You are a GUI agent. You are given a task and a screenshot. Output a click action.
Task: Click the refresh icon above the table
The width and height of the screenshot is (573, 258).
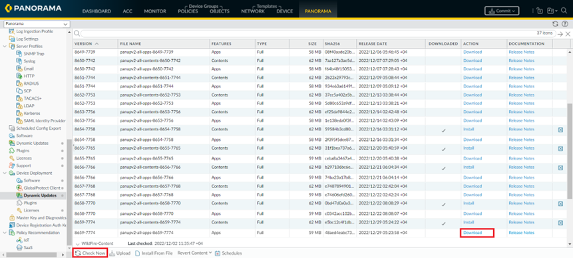pos(556,24)
